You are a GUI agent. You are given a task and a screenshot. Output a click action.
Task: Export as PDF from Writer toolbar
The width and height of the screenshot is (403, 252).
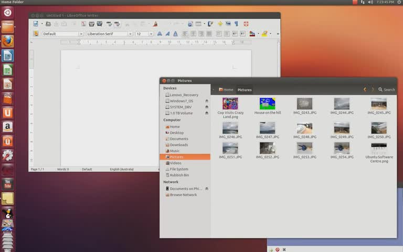[83, 24]
